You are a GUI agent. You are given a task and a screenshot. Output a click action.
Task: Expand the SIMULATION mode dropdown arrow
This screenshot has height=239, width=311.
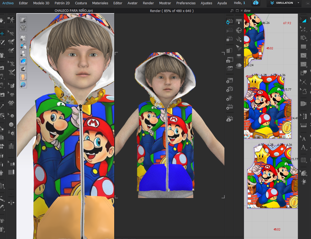pyautogui.click(x=299, y=3)
